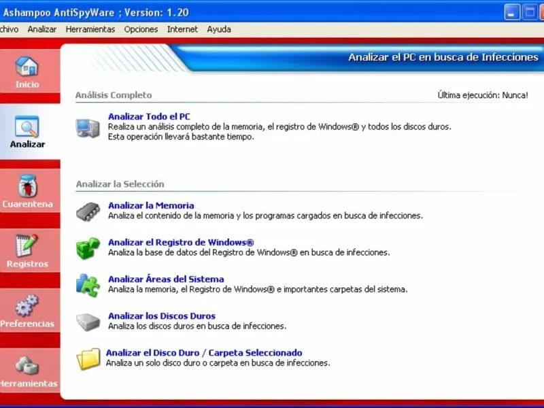Start Analizar Todo el PC scan
This screenshot has height=408, width=544.
[x=149, y=116]
